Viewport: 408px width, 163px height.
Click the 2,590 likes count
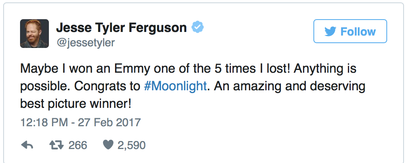[131, 145]
